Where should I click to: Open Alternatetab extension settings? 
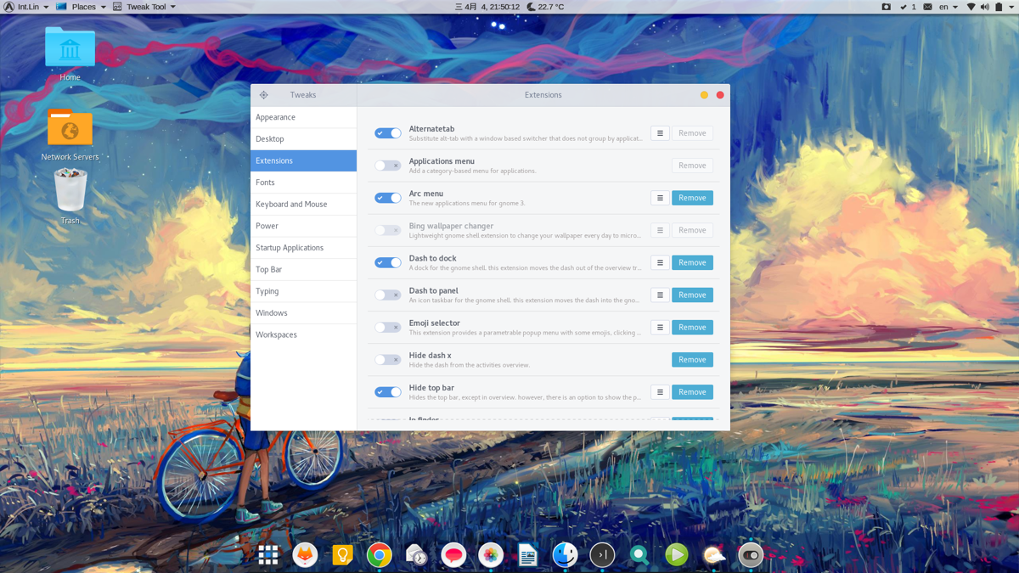coord(660,133)
